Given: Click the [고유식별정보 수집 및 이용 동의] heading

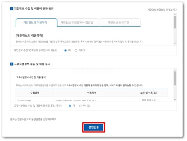Looking at the screenshot, I should 31,77.
